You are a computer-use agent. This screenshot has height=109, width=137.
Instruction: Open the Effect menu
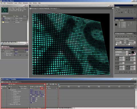tap(20, 3)
